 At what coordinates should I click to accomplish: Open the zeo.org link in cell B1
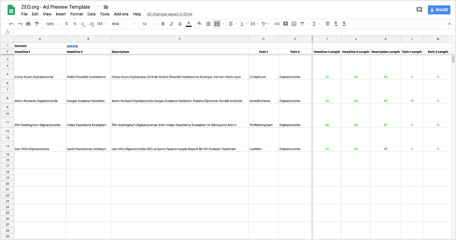click(x=72, y=46)
